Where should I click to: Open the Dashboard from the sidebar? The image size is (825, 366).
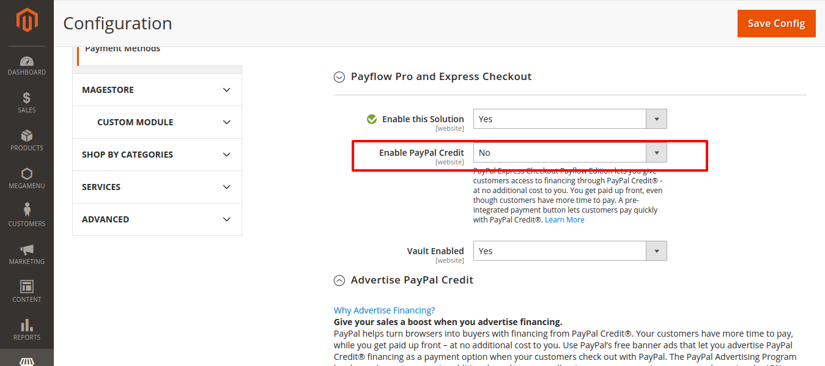26,65
